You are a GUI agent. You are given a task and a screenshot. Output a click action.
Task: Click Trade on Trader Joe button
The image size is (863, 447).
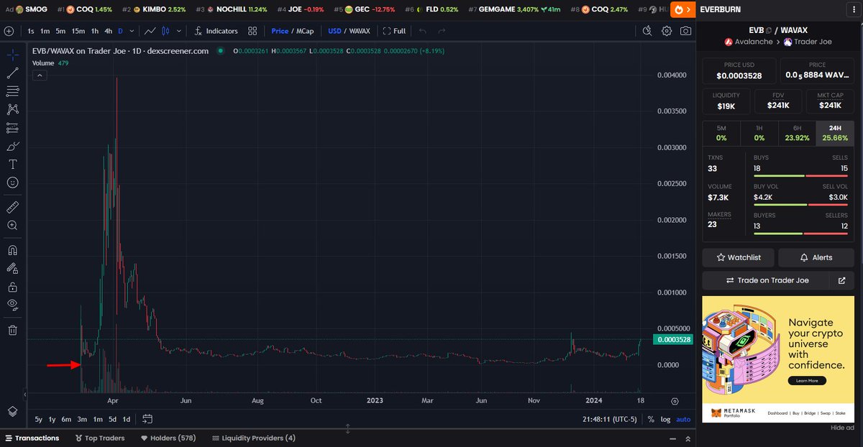(766, 280)
